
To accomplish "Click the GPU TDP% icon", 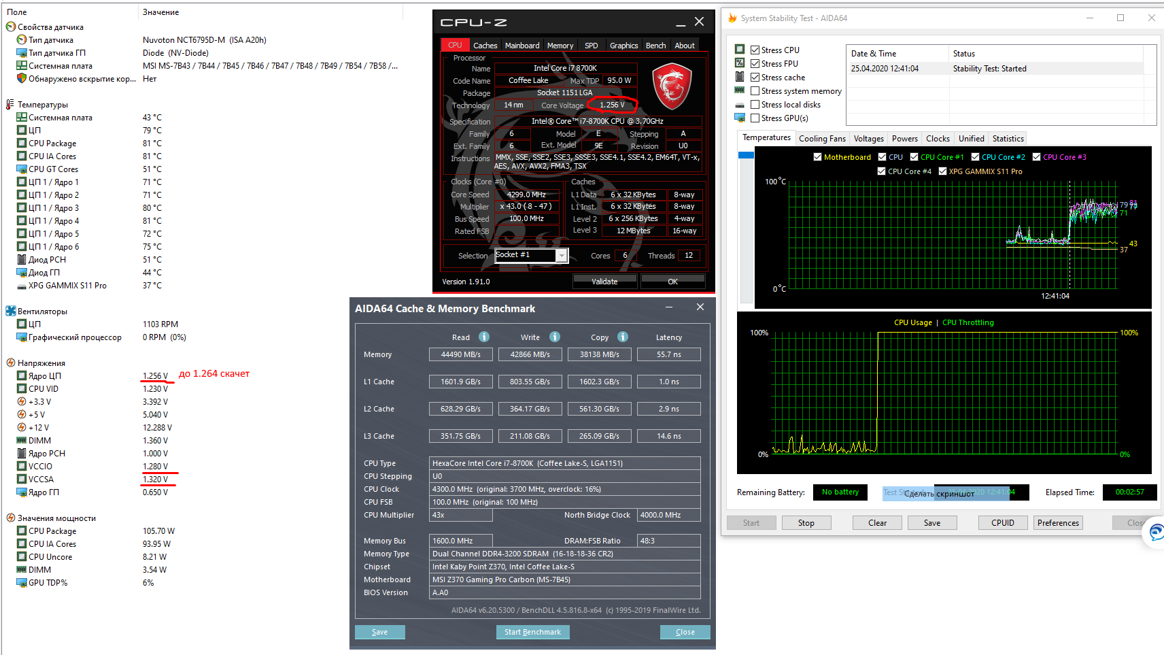I will click(22, 583).
